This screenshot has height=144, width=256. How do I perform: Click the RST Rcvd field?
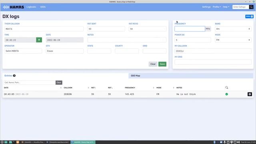[148, 29]
